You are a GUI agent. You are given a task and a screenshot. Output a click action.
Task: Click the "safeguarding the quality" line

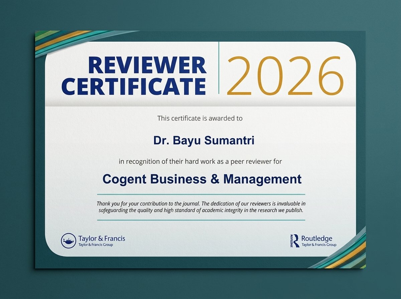[201, 210]
